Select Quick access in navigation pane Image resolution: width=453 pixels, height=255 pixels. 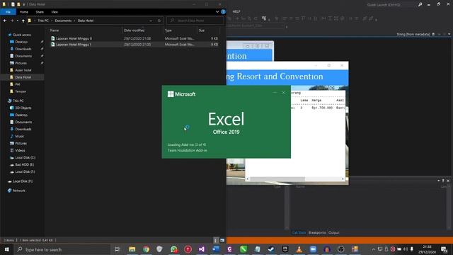tap(22, 35)
